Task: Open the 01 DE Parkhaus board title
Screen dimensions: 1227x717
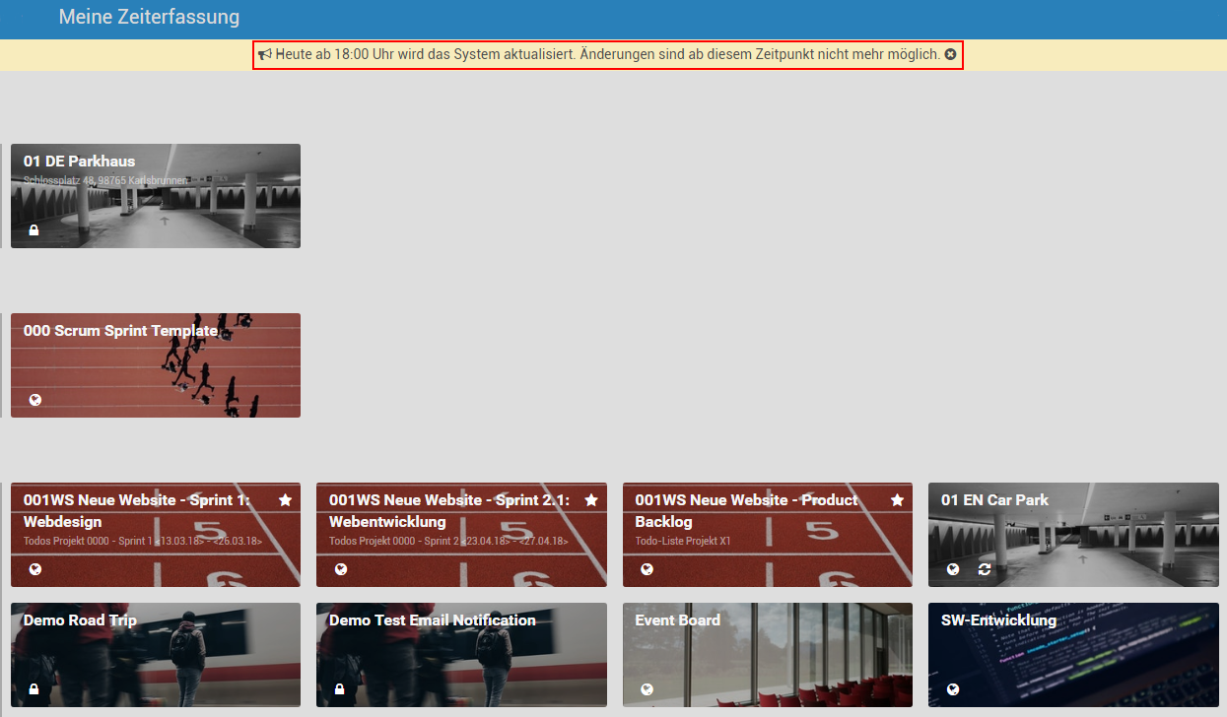Action: click(x=79, y=162)
